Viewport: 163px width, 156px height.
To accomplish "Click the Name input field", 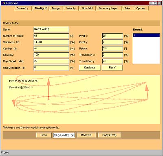I will (x=51, y=29).
